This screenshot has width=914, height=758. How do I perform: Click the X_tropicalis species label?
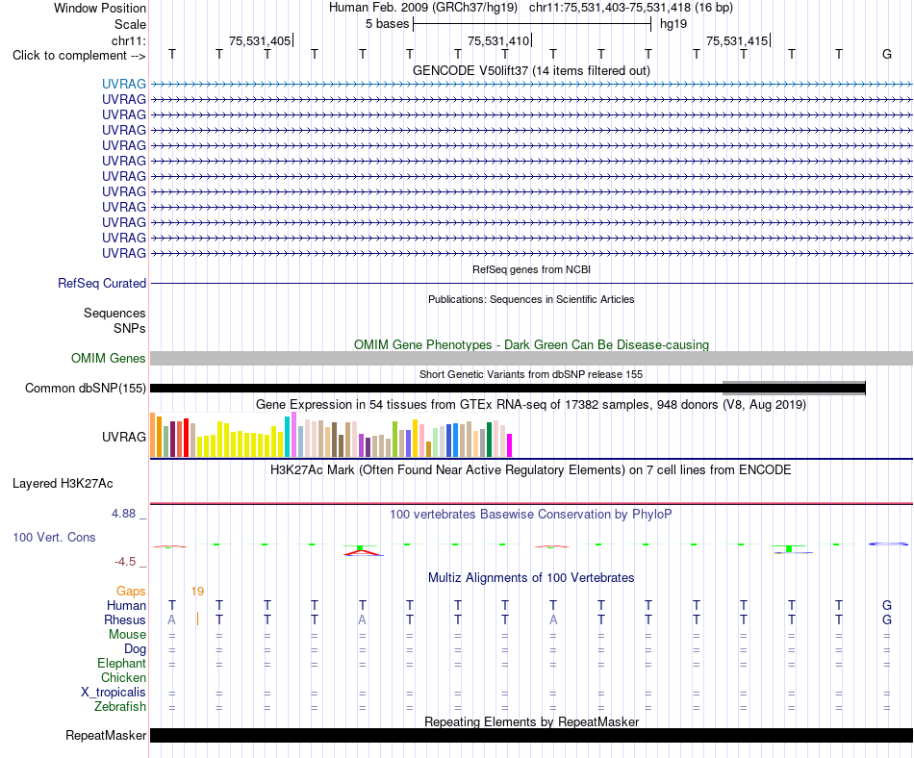pyautogui.click(x=114, y=693)
